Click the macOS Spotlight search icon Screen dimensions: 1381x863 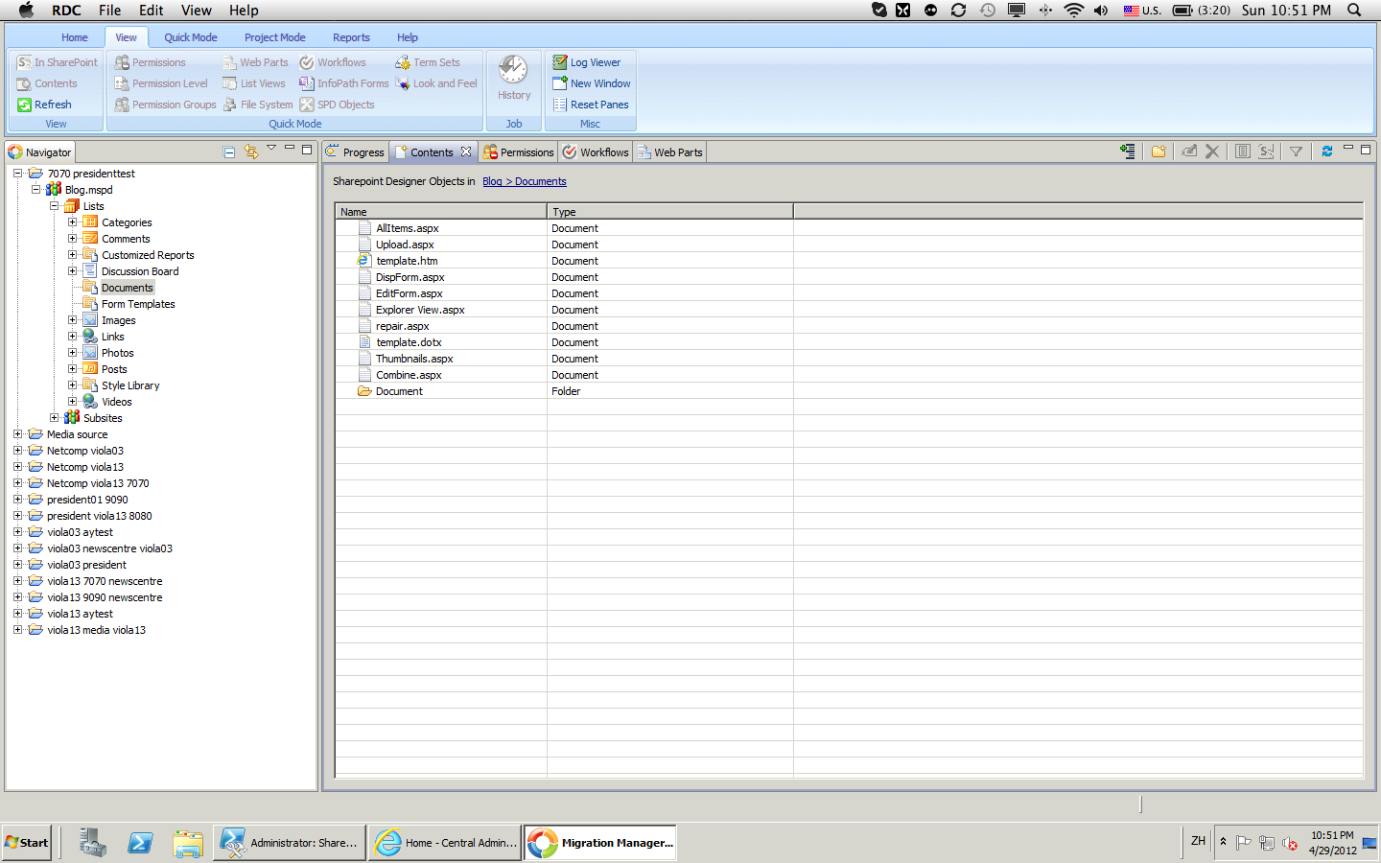(1354, 10)
